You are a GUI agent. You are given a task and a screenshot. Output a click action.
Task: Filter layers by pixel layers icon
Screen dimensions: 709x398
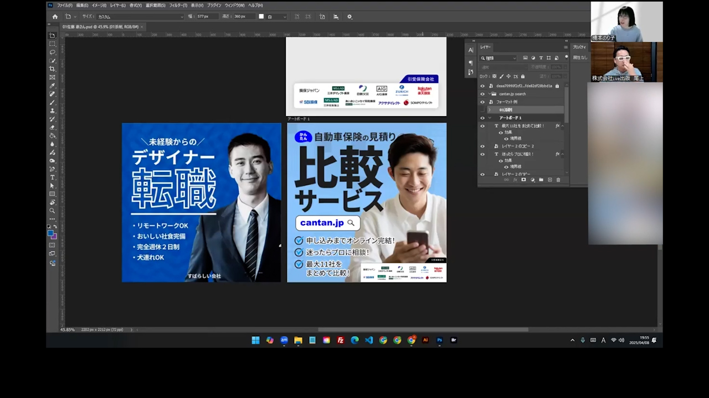525,58
